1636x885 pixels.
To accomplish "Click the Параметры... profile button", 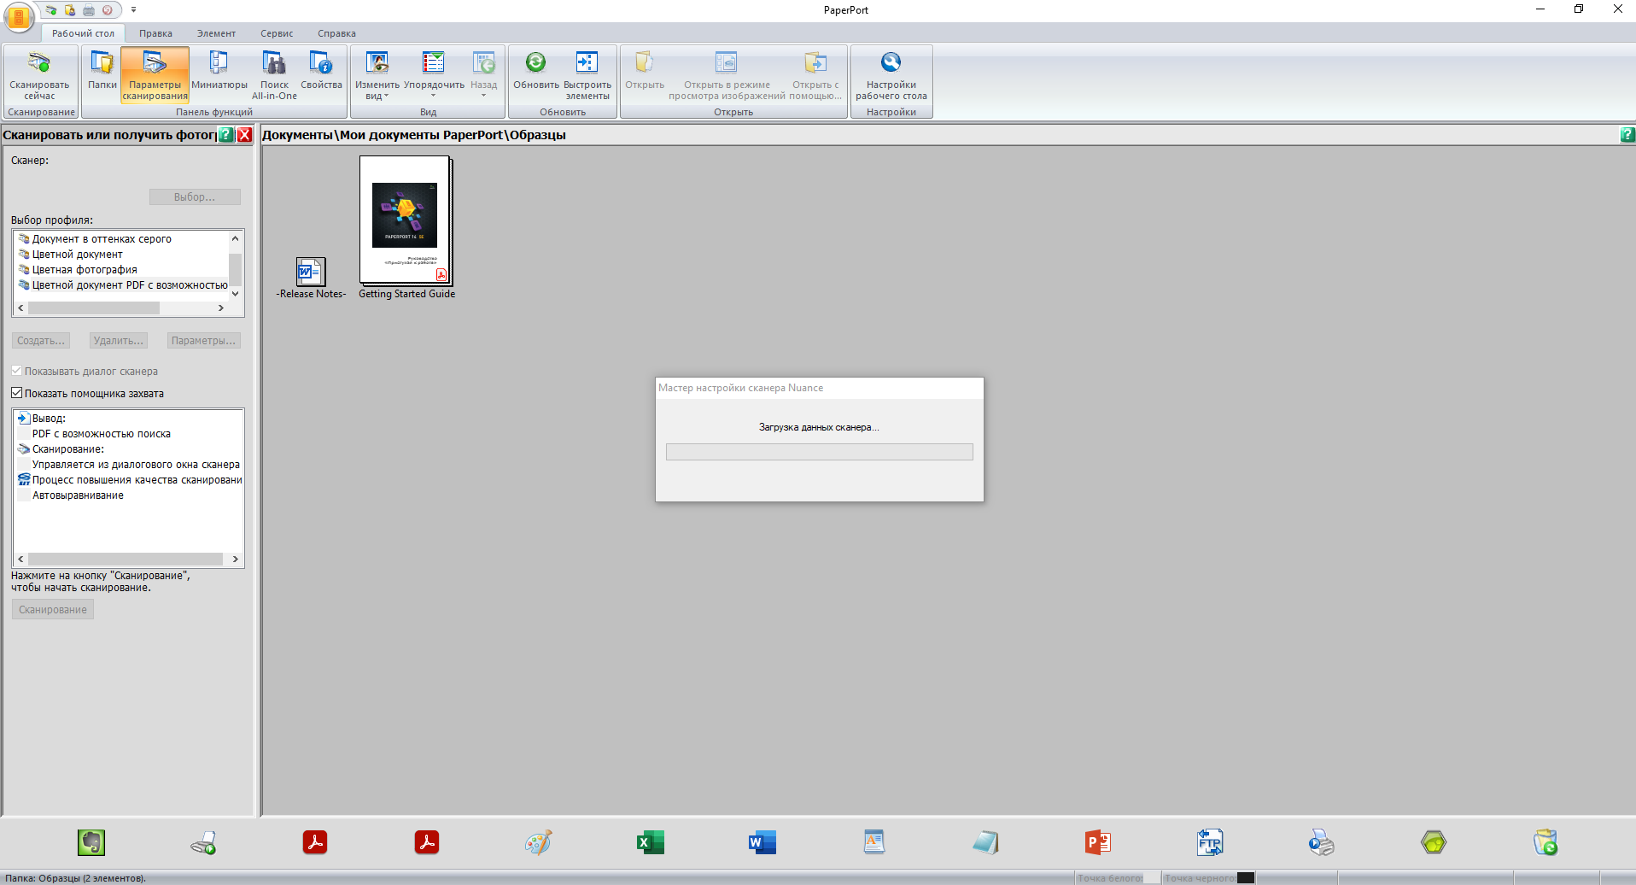I will pos(203,340).
